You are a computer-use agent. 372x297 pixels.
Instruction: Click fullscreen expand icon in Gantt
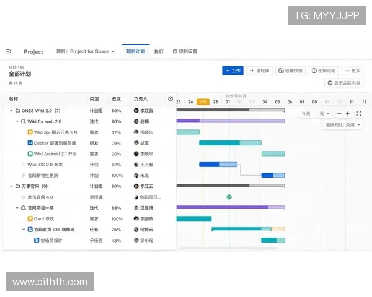coord(359,114)
